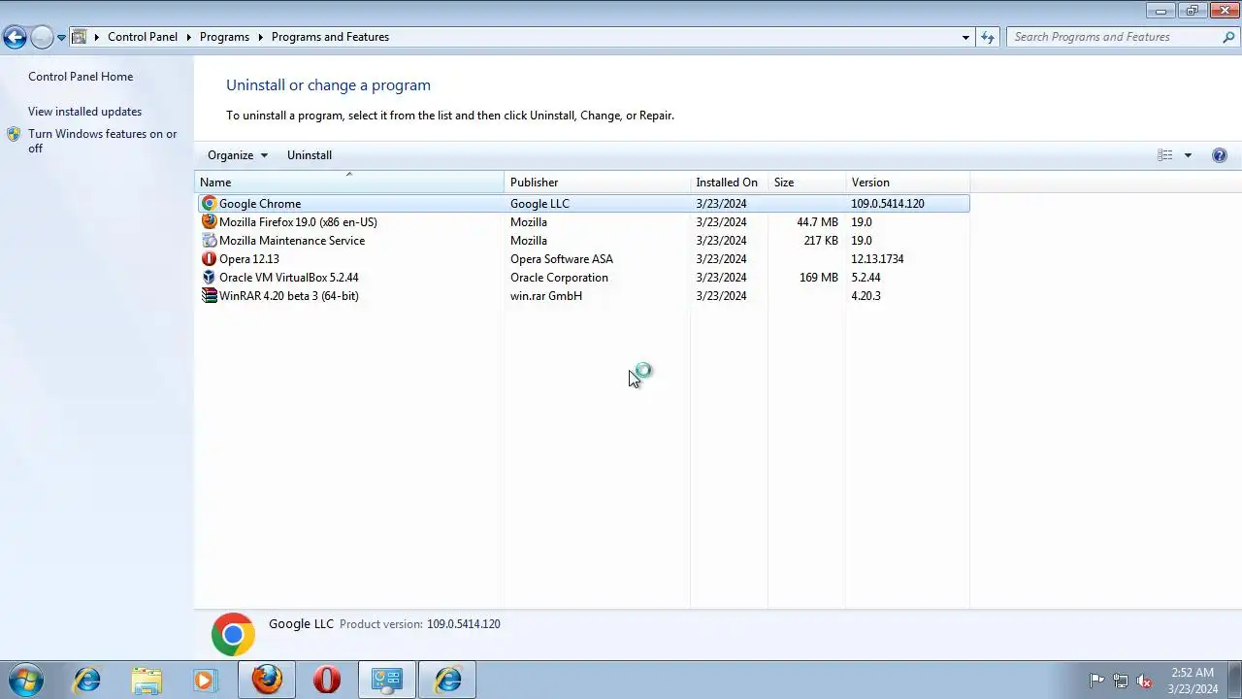Viewport: 1242px width, 699px height.
Task: Click the Uninstall toolbar button
Action: tap(310, 155)
